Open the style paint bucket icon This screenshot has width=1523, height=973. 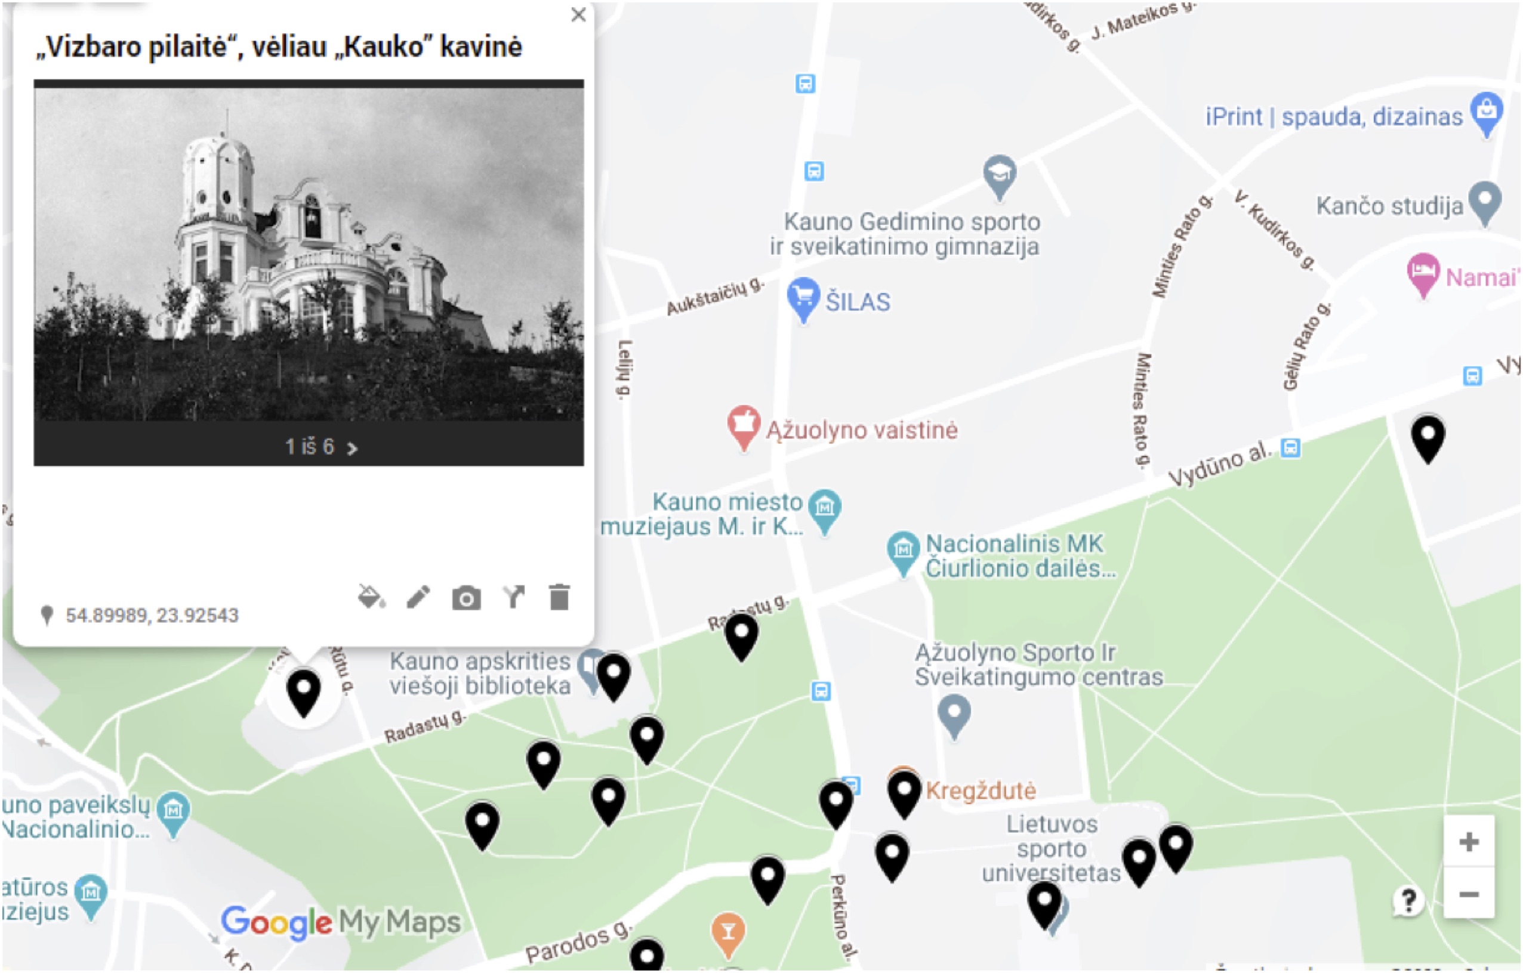(371, 597)
